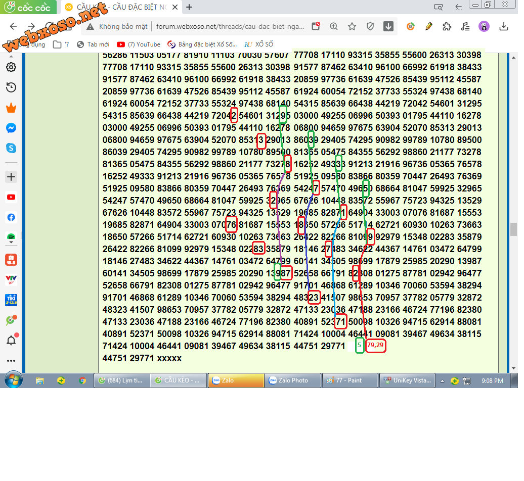524x481 pixels.
Task: Switch to Zalo Photo in taskbar
Action: [x=294, y=380]
